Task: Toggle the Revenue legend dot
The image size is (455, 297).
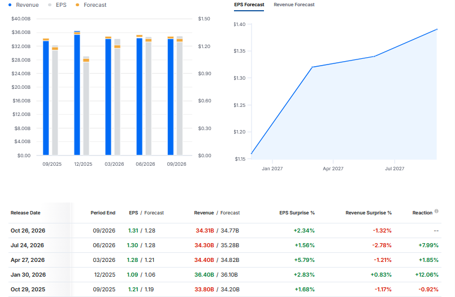Action: click(10, 5)
